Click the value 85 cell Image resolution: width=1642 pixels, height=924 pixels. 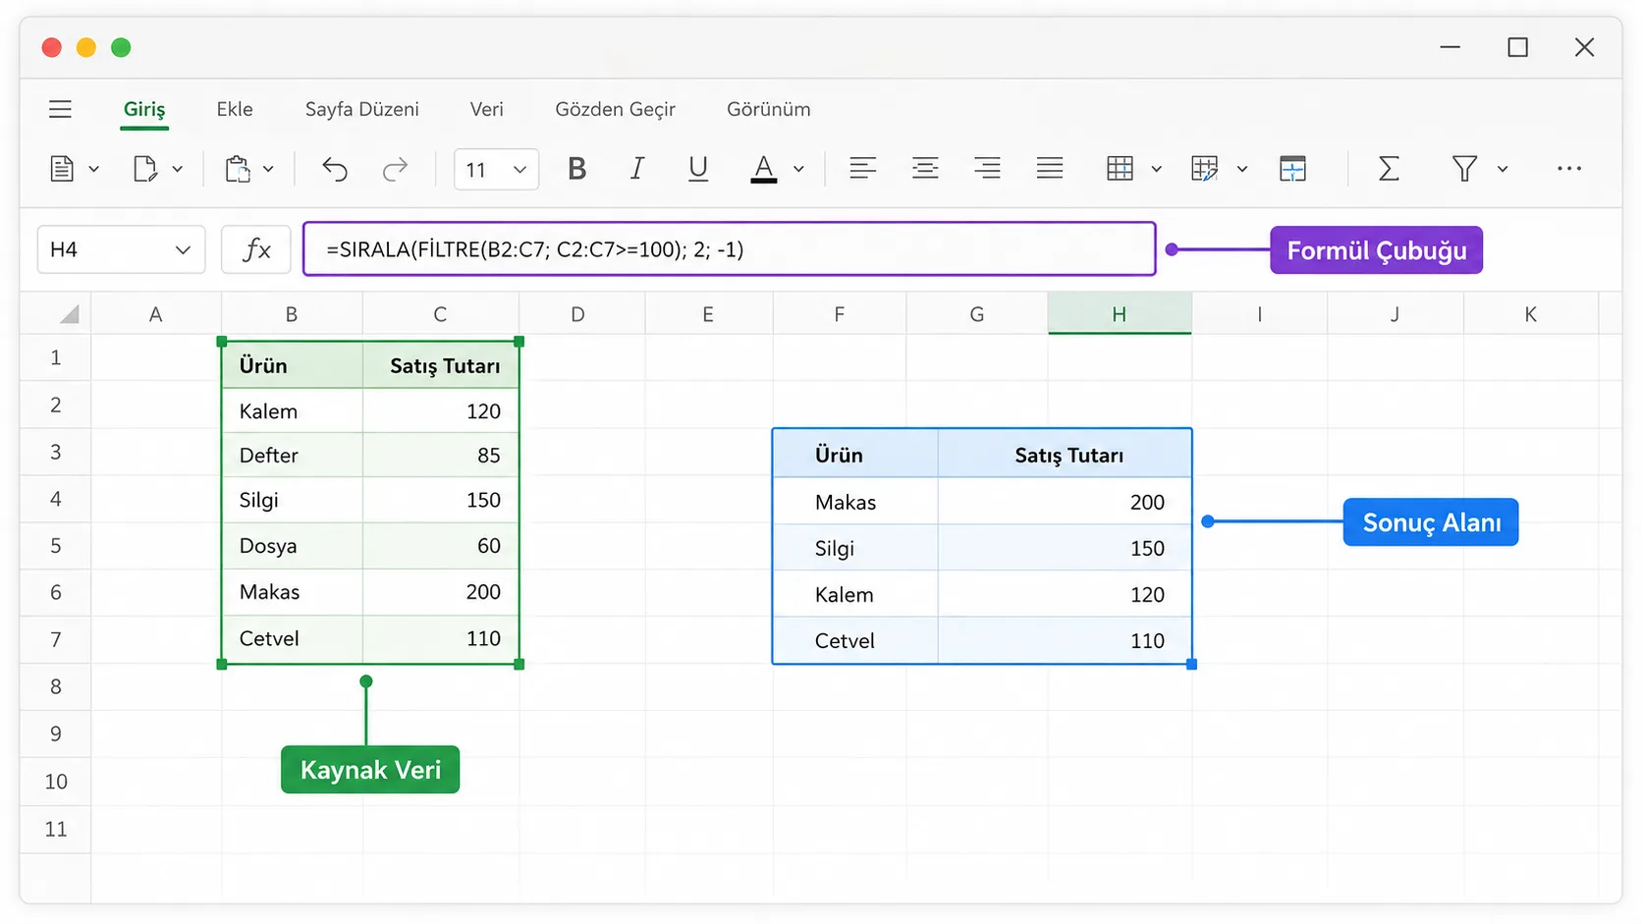[x=440, y=456]
